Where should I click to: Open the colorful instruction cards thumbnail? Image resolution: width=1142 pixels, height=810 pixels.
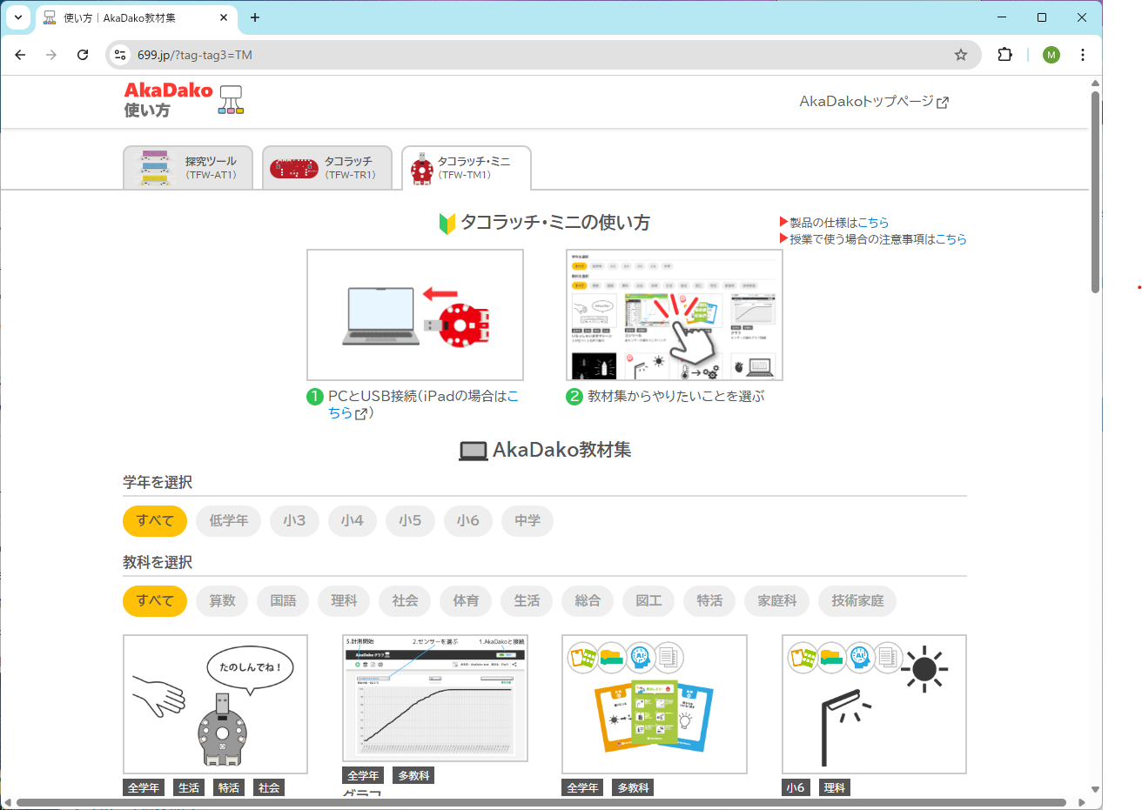tap(655, 704)
